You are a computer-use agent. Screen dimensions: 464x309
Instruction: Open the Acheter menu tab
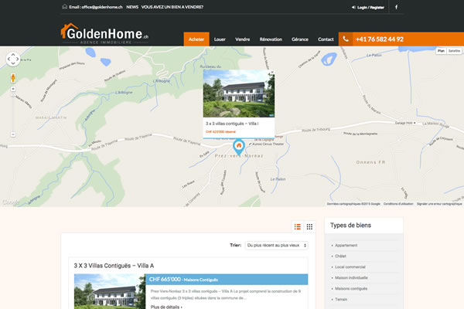(196, 39)
